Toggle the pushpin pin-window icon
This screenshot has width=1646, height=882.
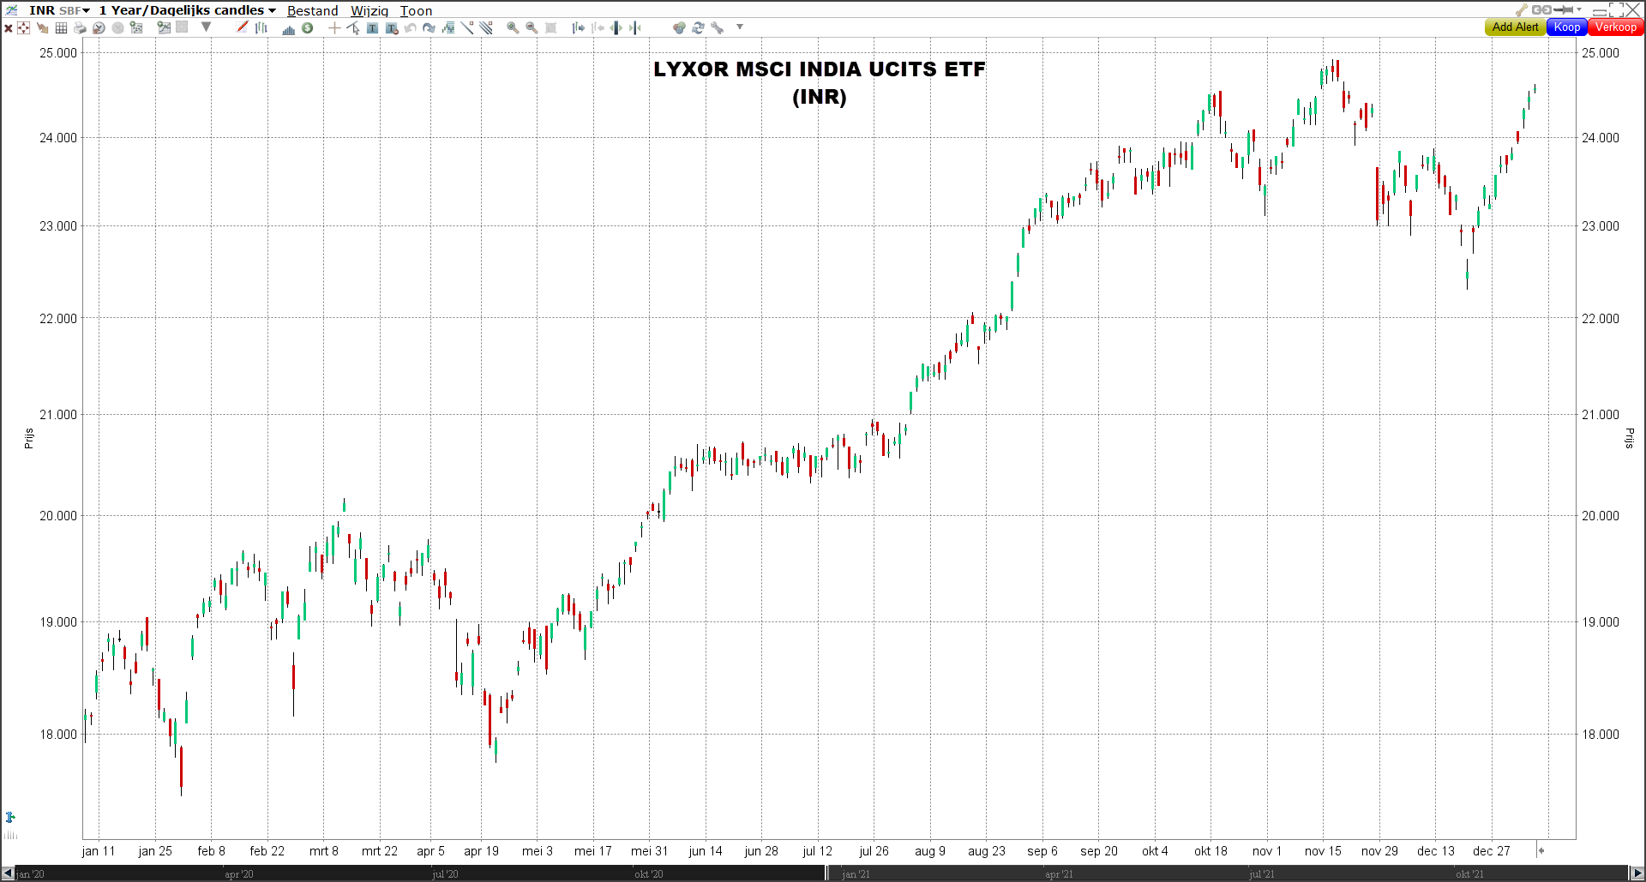(x=1564, y=9)
